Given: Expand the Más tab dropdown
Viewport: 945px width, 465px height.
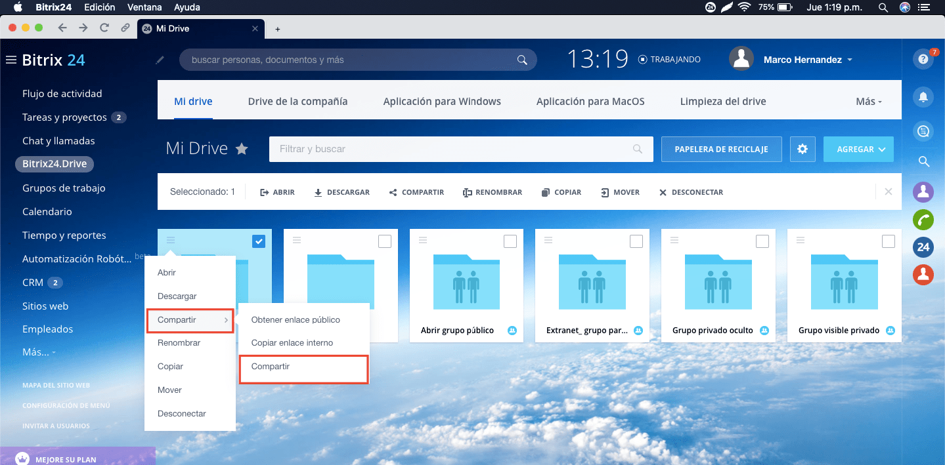Looking at the screenshot, I should click(x=868, y=102).
